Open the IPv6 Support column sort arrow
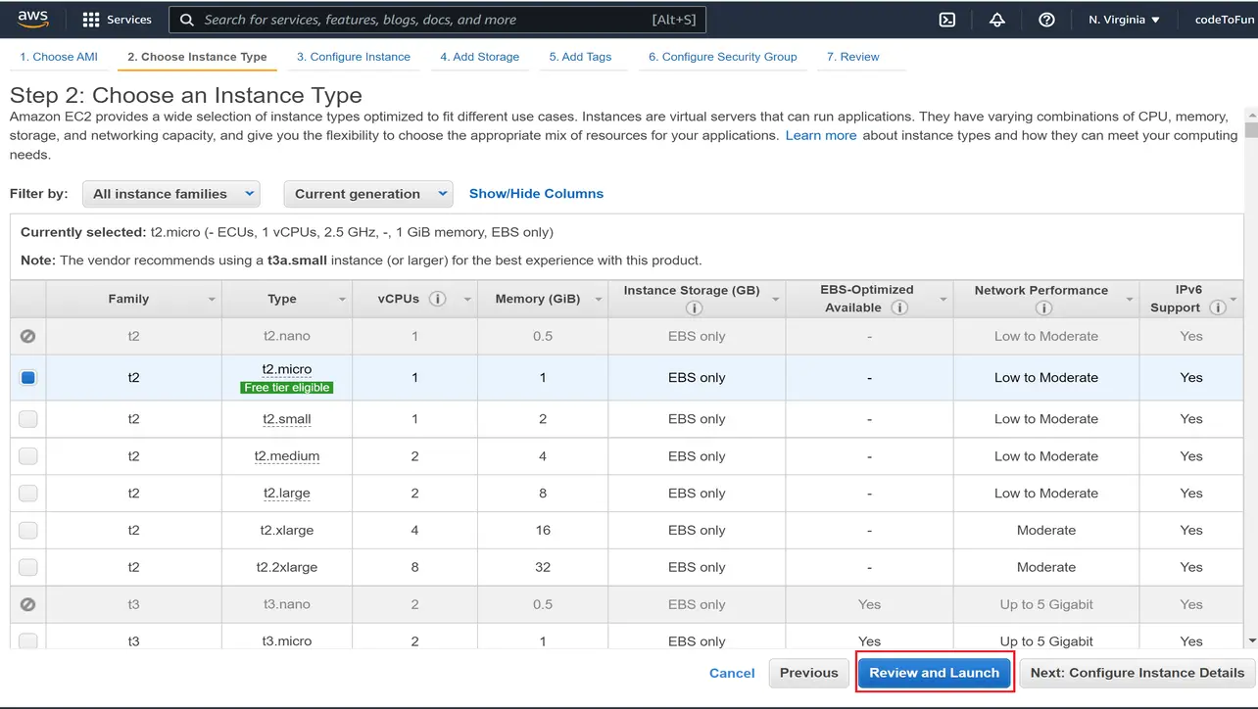 pyautogui.click(x=1233, y=300)
